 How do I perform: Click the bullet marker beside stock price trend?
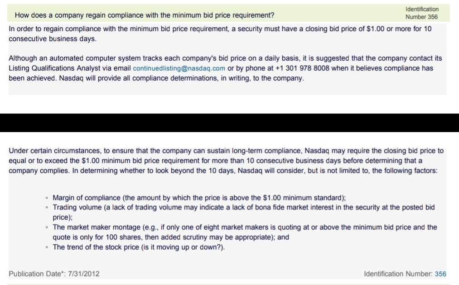point(47,247)
